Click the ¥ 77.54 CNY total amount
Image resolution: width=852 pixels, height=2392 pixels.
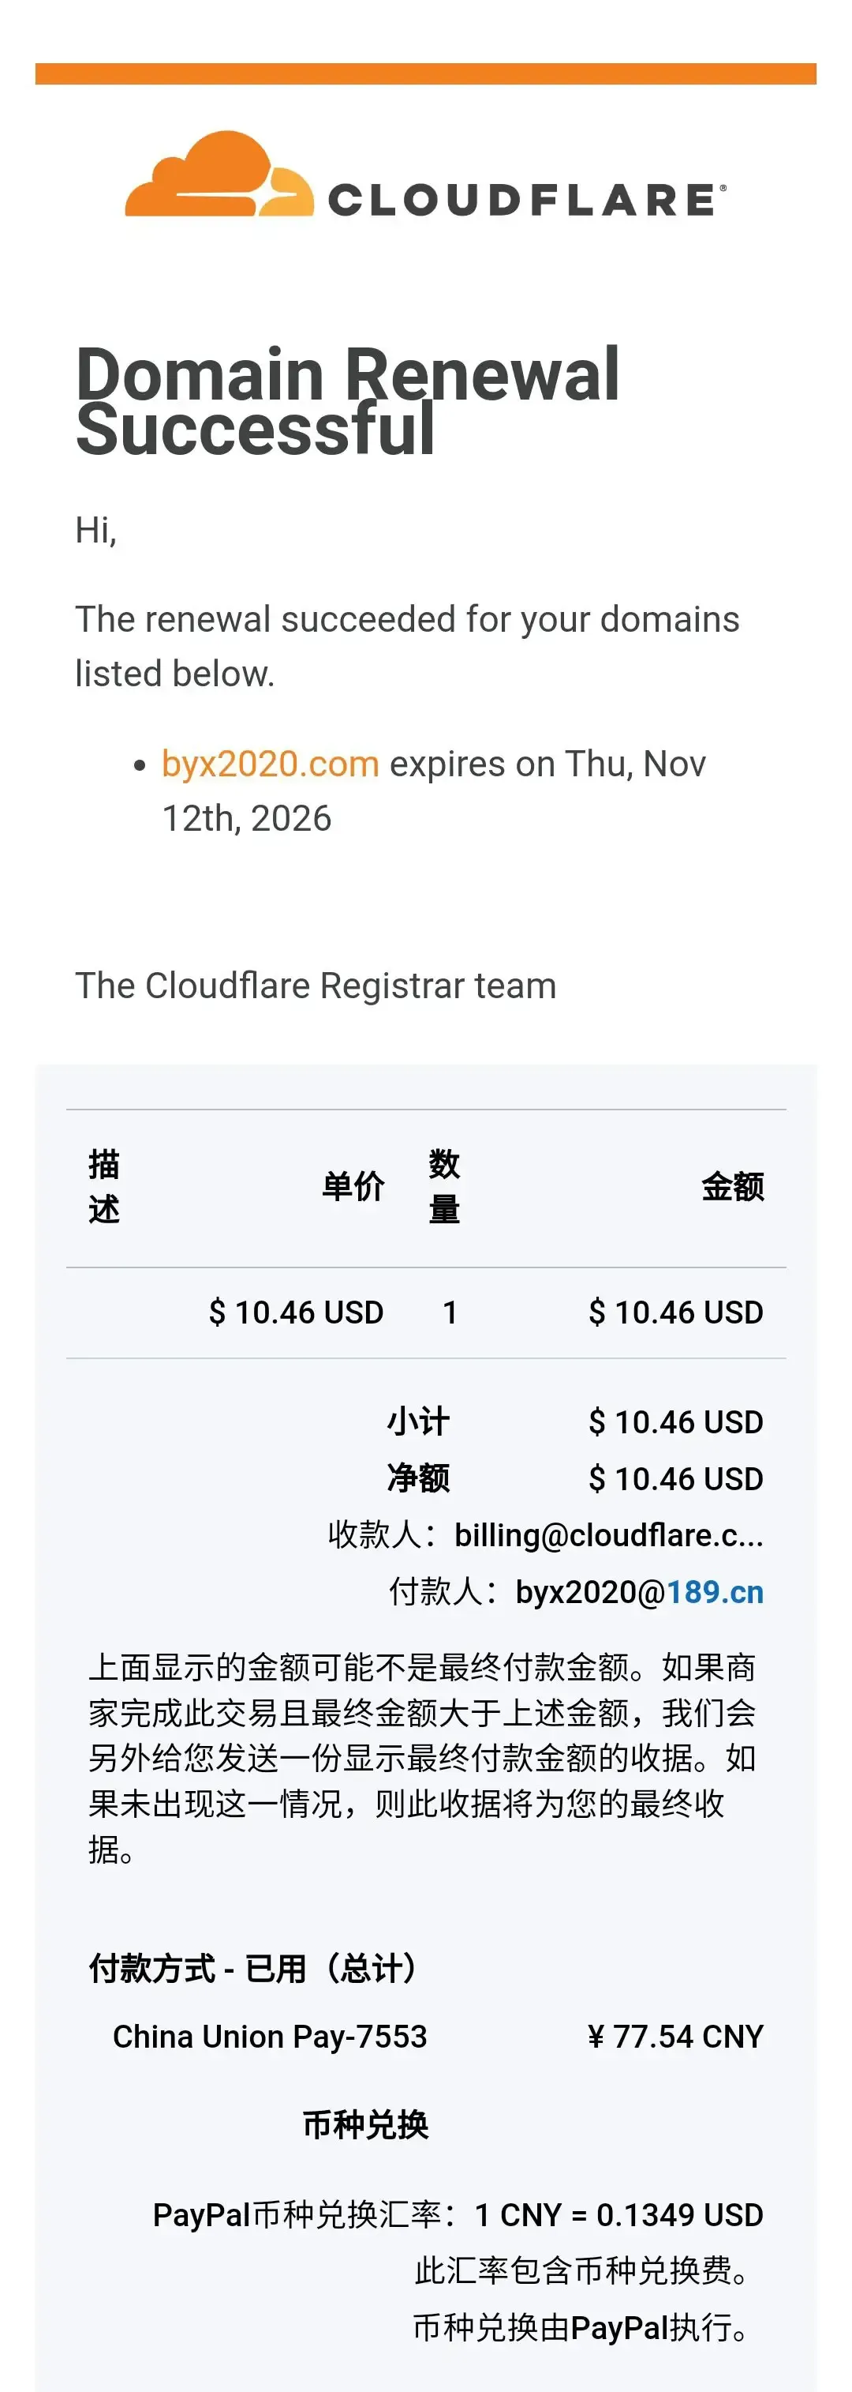[674, 2037]
